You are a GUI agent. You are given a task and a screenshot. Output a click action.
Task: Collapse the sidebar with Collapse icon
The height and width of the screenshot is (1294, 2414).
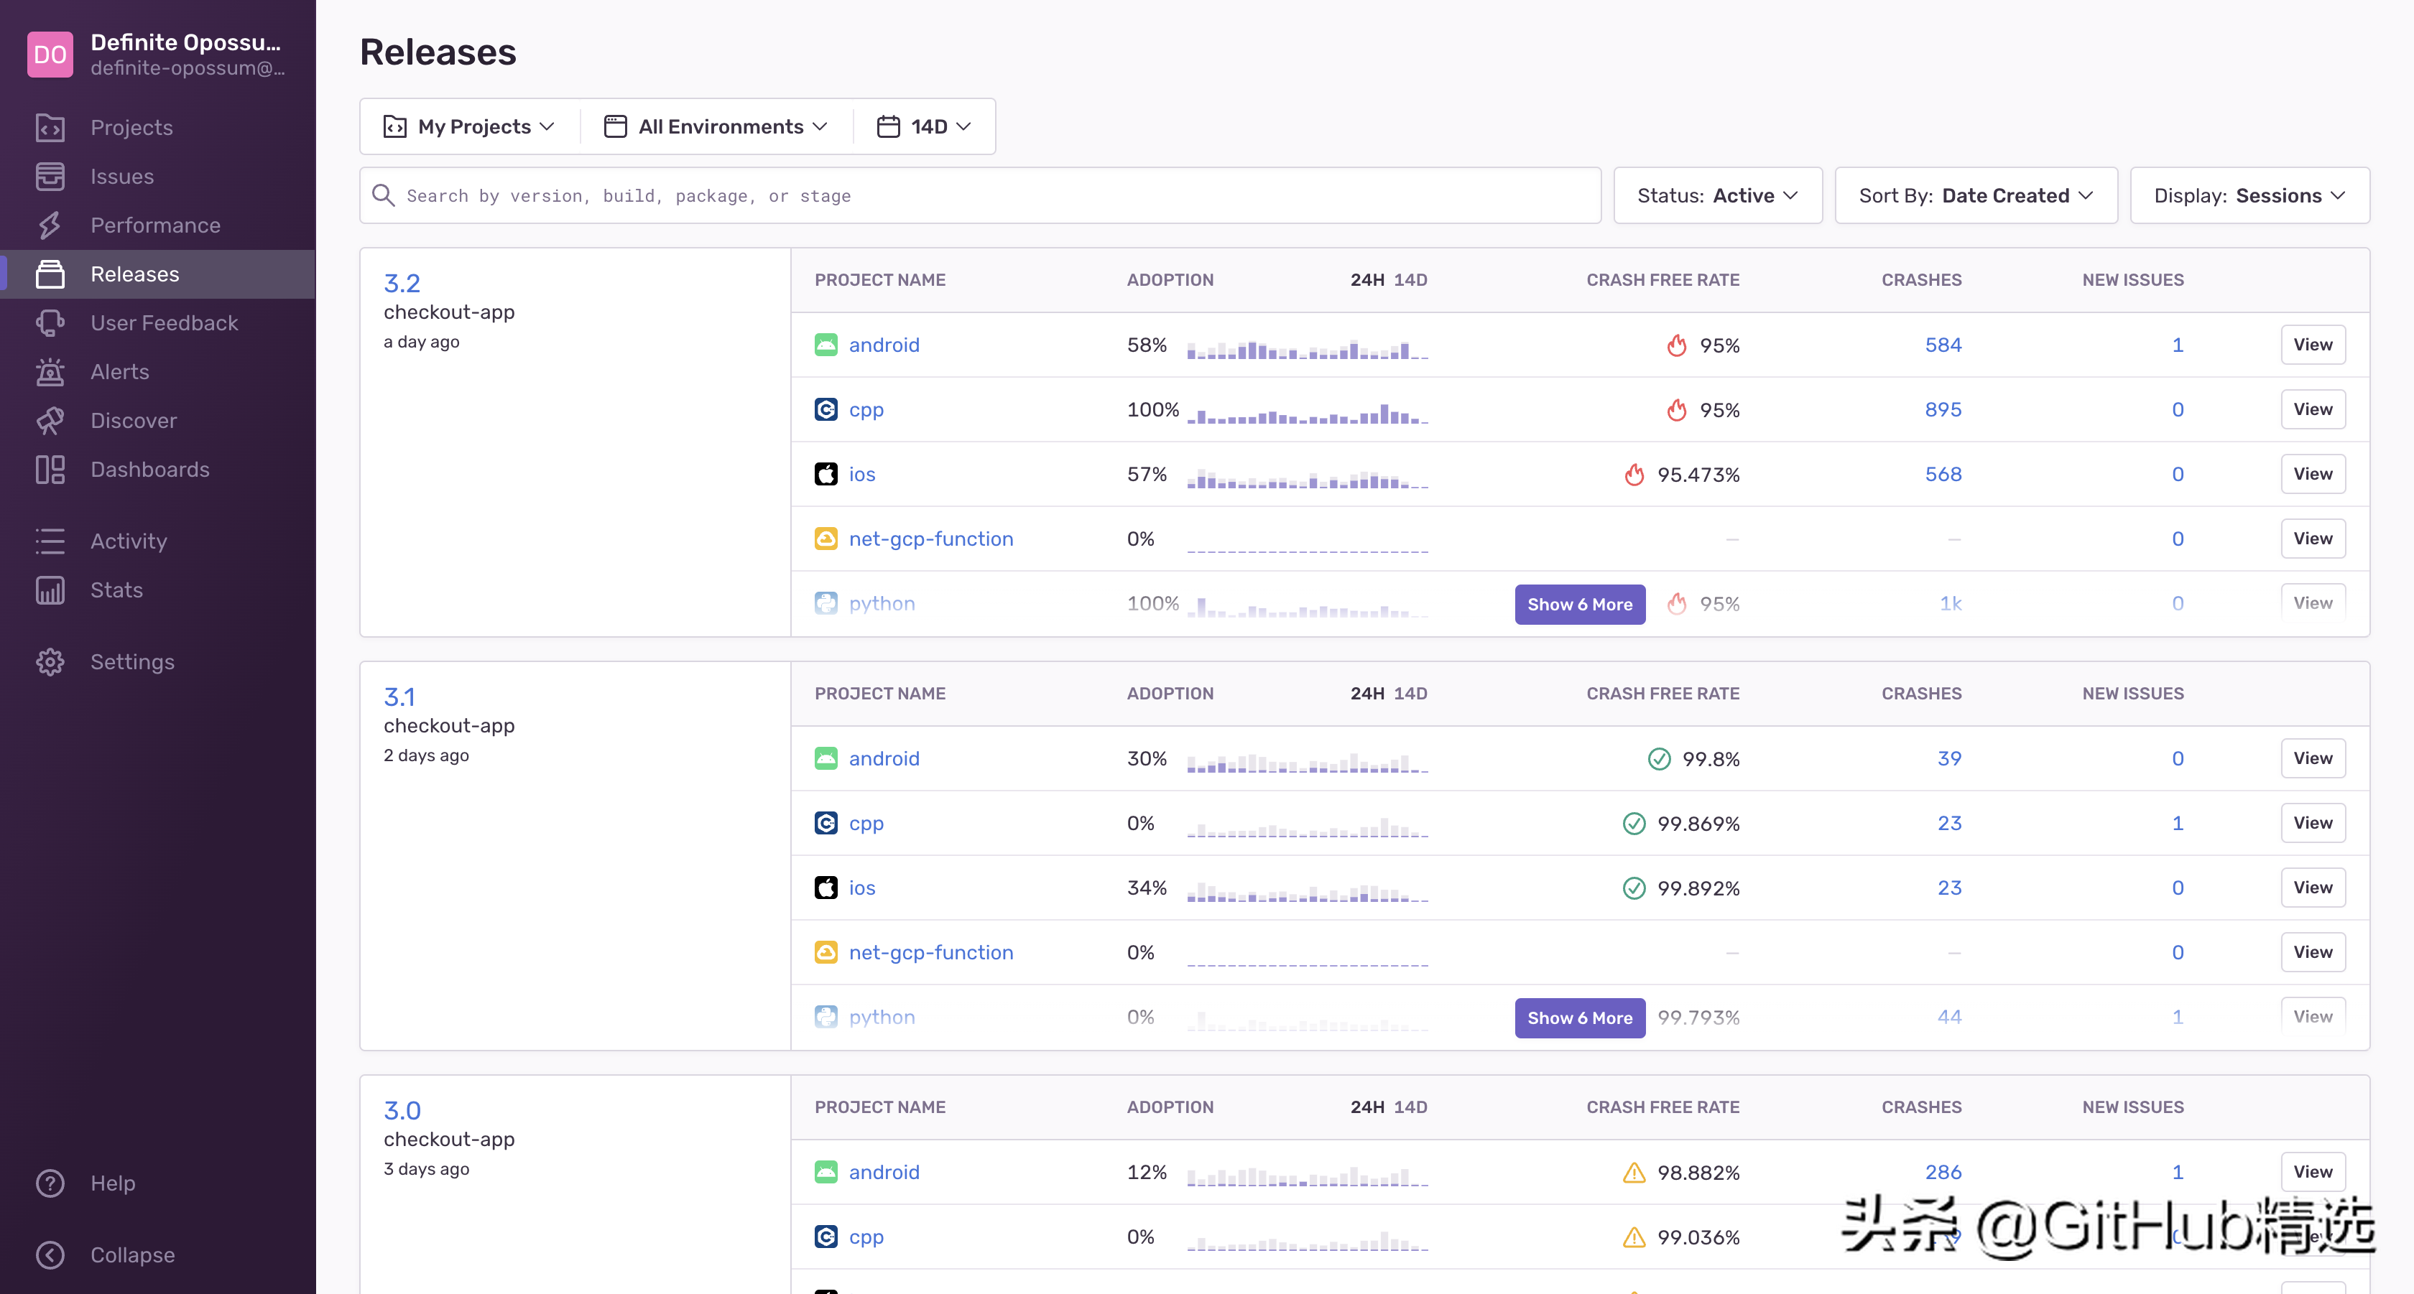click(x=50, y=1255)
